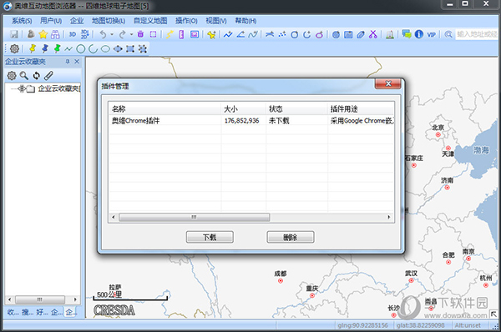The width and height of the screenshot is (501, 332).
Task: Click the 名称 column header
Action: click(x=164, y=108)
